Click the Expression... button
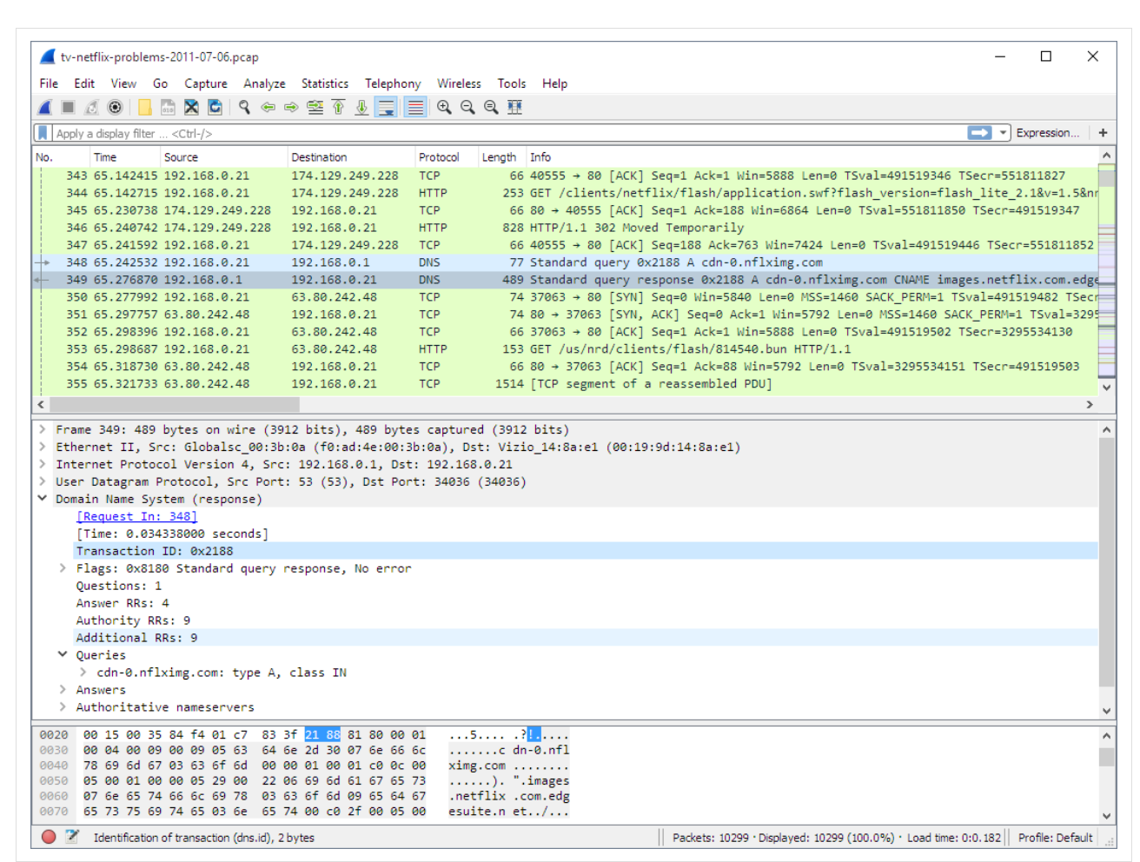 point(1047,133)
